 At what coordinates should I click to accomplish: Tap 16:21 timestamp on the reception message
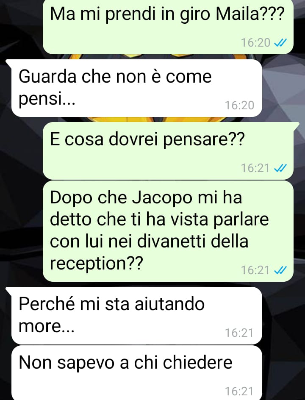pyautogui.click(x=255, y=270)
